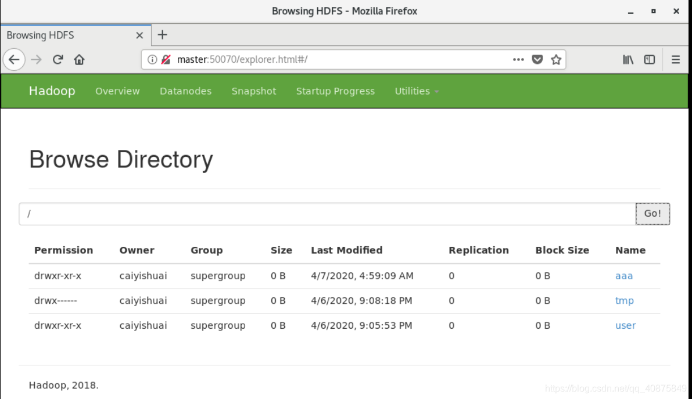
Task: Close the Browsing HDFS tab
Action: tap(139, 35)
